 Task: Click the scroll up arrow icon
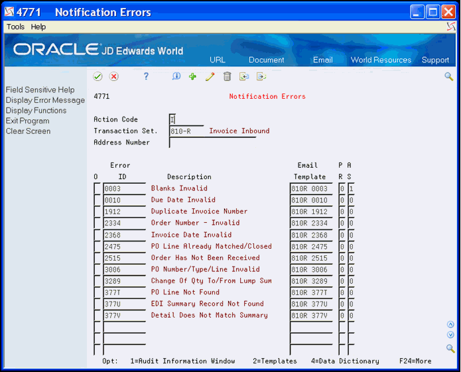click(450, 324)
